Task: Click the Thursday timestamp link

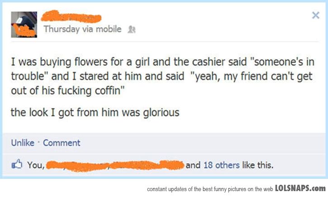Action: click(60, 29)
